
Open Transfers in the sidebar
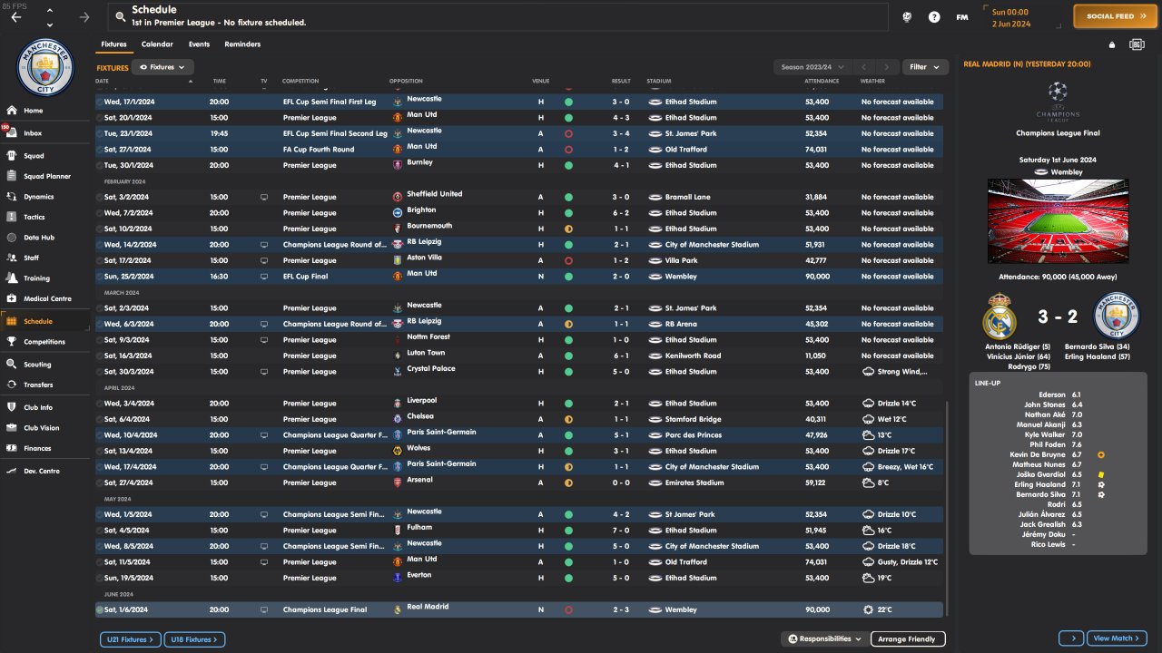[38, 385]
